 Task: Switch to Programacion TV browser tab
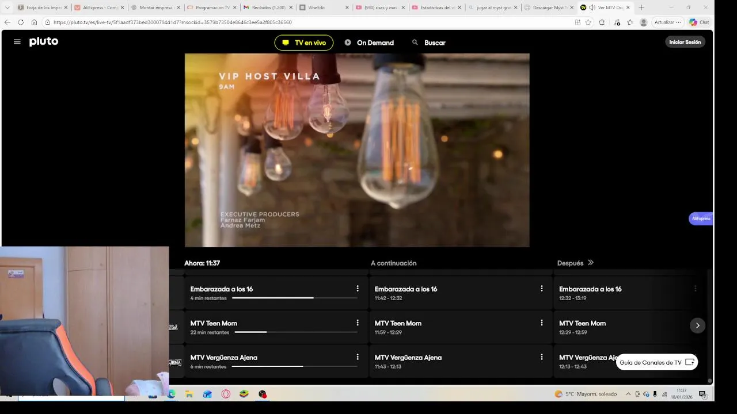212,7
